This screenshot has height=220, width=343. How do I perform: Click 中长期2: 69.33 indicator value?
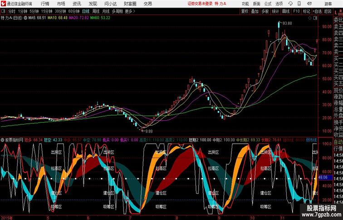tap(248, 140)
